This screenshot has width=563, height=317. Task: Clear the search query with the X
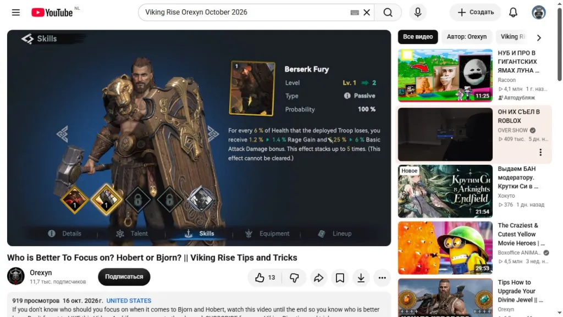click(x=367, y=13)
